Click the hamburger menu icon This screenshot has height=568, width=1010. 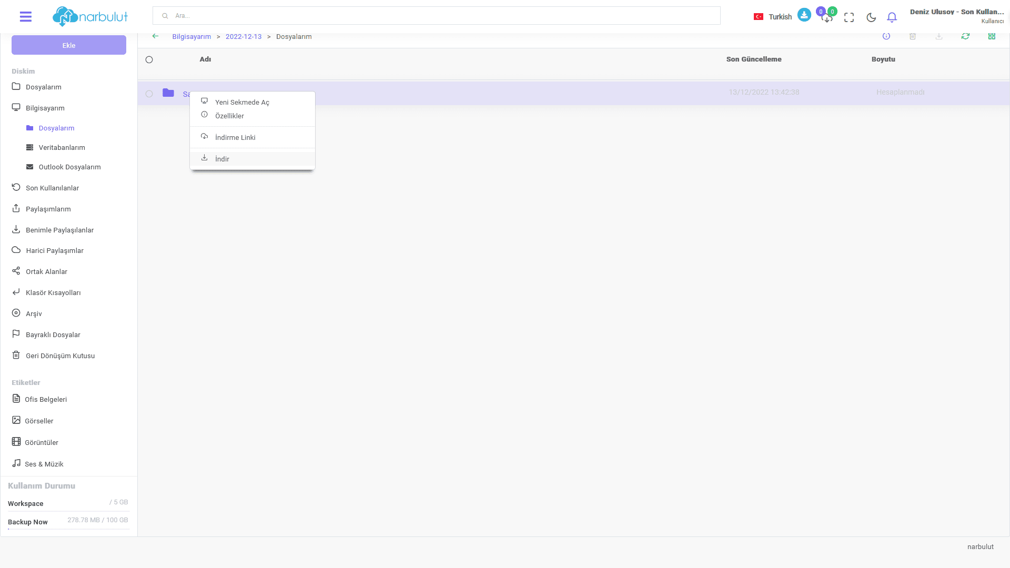tap(25, 17)
